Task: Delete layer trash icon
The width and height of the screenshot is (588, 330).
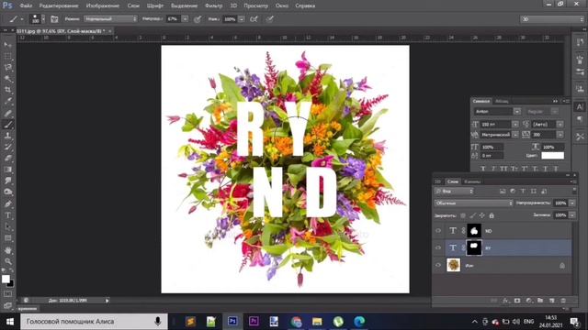Action: tap(563, 301)
